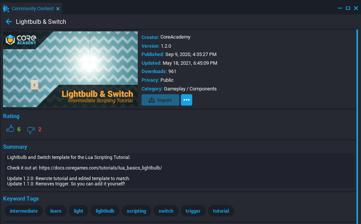
Task: Open the ellipsis more-options button
Action: point(186,100)
